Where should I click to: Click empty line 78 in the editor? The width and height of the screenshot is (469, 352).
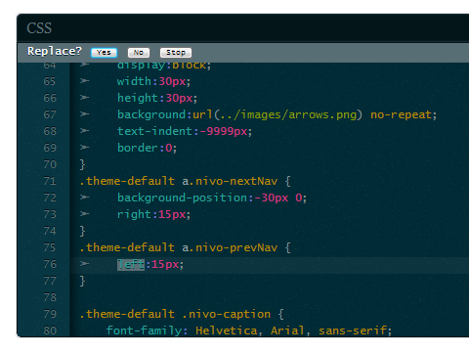pos(269,297)
